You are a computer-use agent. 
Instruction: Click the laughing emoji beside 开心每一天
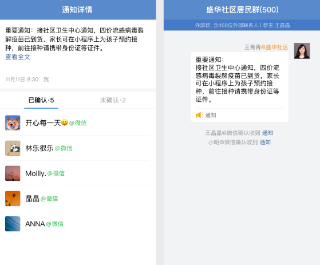[x=65, y=122]
